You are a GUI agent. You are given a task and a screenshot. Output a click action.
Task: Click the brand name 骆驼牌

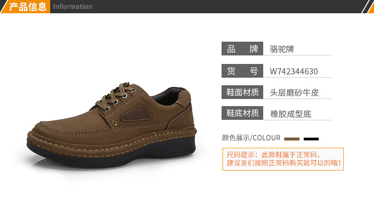(282, 49)
